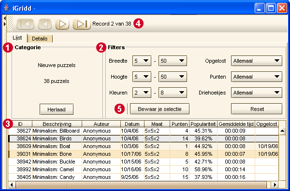Close the iGridd window
This screenshot has width=290, height=191.
tap(282, 8)
